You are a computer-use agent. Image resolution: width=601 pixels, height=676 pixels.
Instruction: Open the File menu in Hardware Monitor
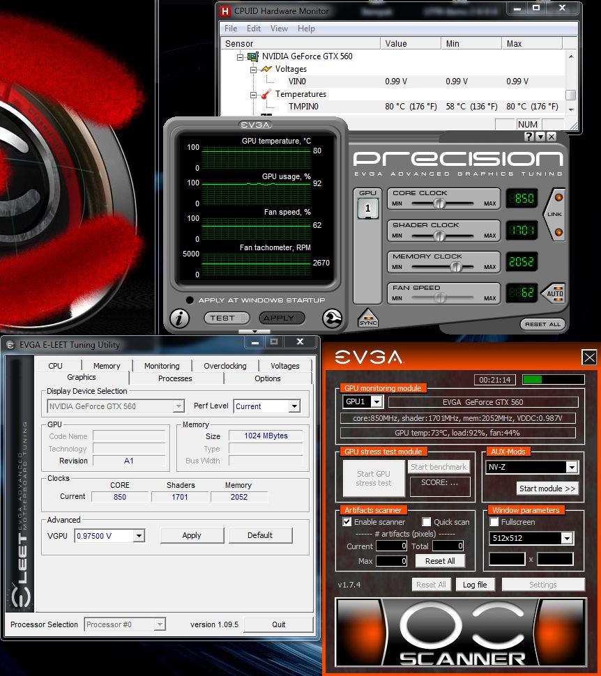[x=231, y=29]
